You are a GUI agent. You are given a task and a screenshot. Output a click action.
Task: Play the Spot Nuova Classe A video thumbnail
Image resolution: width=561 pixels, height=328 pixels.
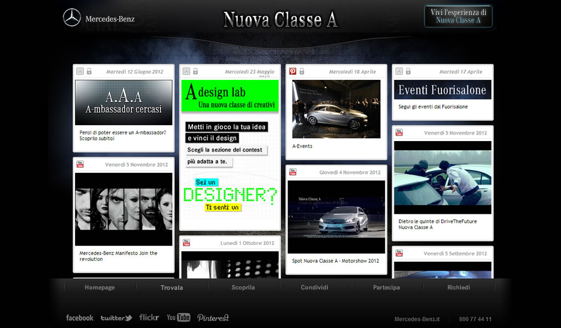point(336,217)
